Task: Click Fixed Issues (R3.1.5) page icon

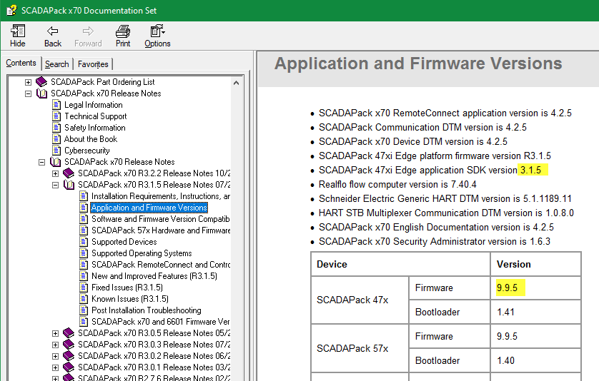Action: point(84,288)
